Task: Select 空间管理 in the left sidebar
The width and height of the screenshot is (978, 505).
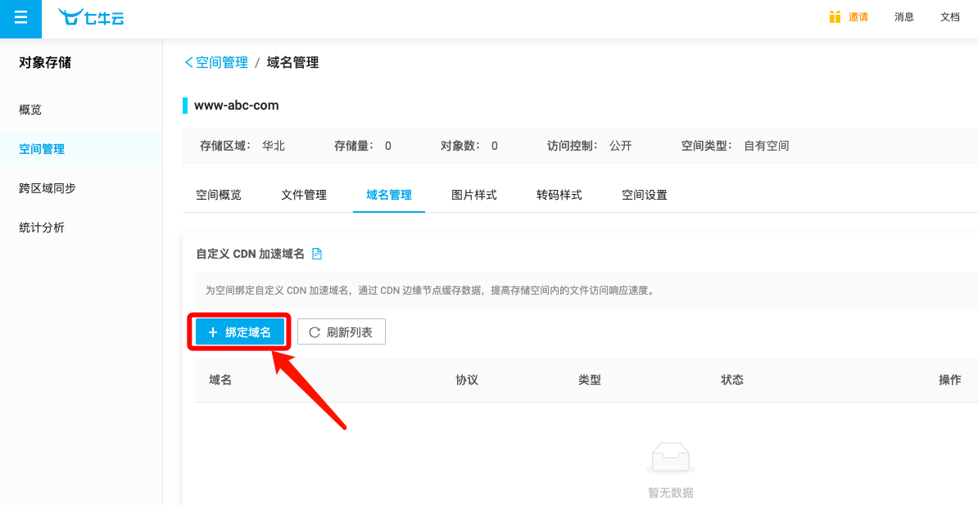Action: pos(42,149)
